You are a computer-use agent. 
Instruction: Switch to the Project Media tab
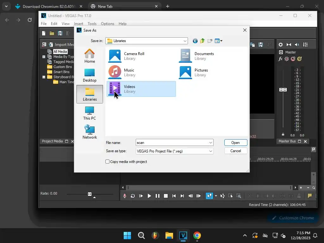pos(52,141)
